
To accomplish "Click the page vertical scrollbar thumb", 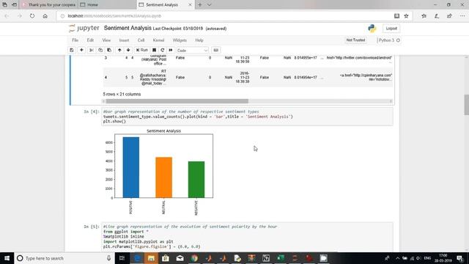I will (466, 104).
